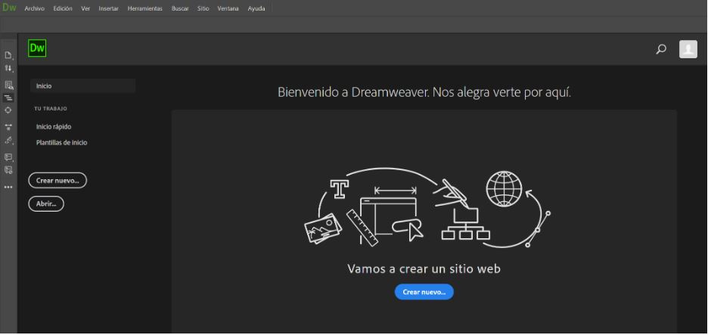Open Plantillas de inicio link
The width and height of the screenshot is (708, 335).
click(62, 143)
